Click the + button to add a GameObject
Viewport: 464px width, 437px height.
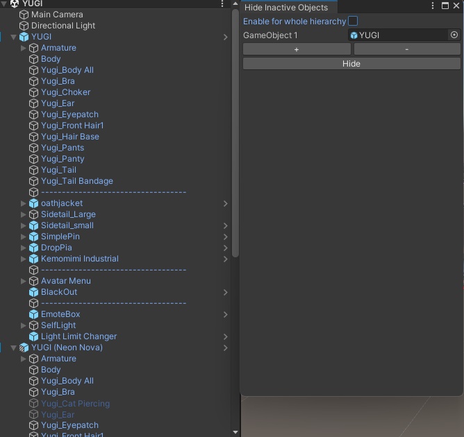point(297,49)
